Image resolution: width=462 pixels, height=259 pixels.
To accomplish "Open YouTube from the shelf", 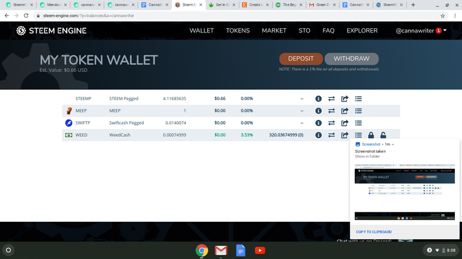I will point(260,251).
